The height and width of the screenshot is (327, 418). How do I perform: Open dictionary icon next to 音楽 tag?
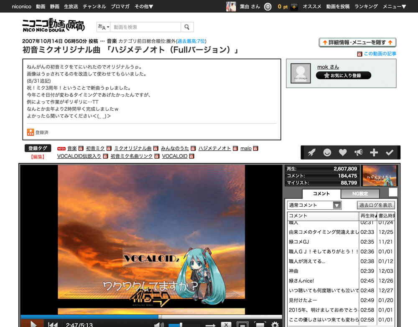point(81,148)
